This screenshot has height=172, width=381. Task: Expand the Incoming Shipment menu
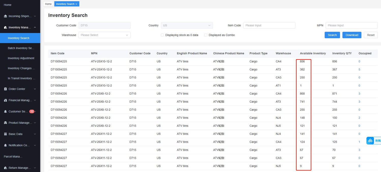point(35,16)
